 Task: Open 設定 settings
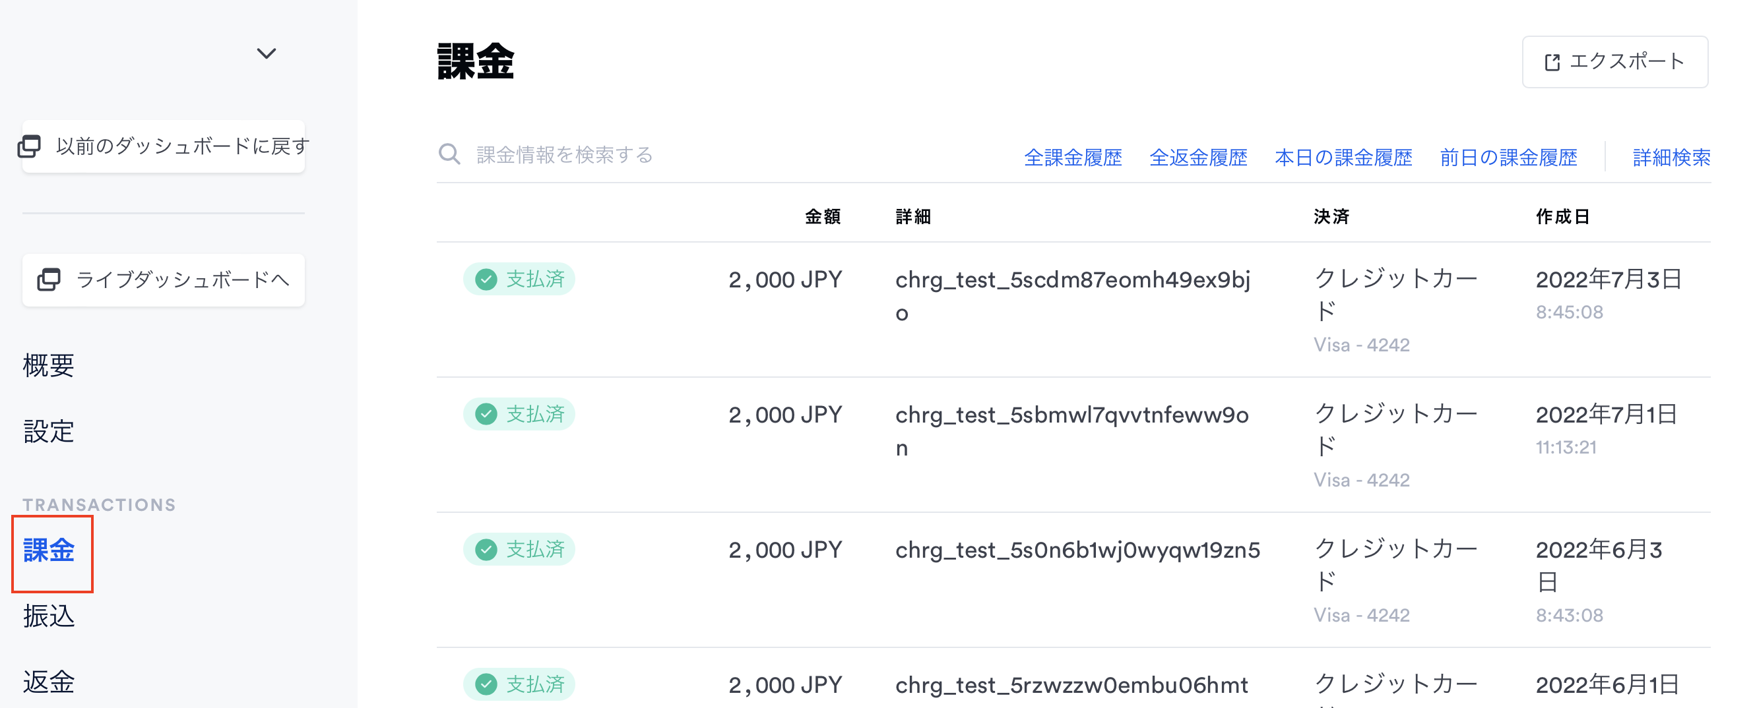point(48,431)
